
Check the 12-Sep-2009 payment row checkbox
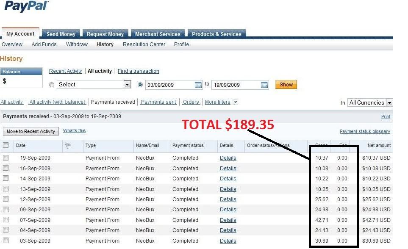click(6, 199)
